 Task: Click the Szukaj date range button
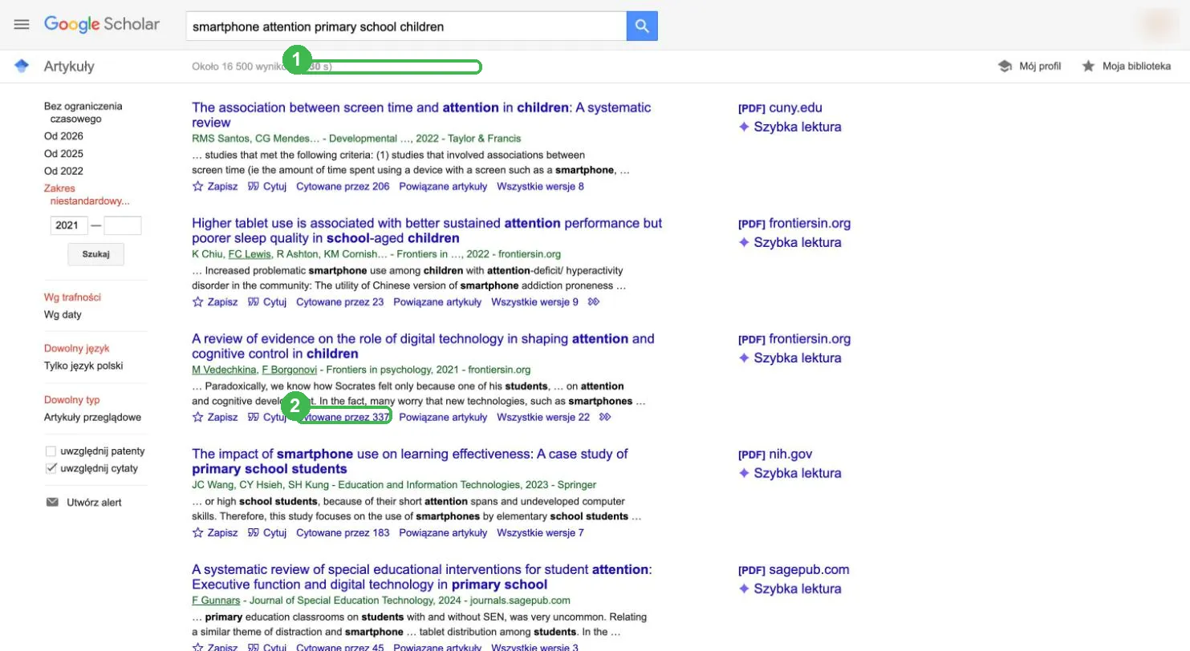(95, 254)
